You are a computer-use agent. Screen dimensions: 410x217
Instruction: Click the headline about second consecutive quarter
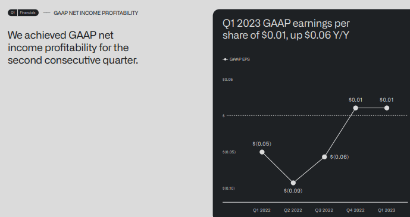pyautogui.click(x=73, y=48)
